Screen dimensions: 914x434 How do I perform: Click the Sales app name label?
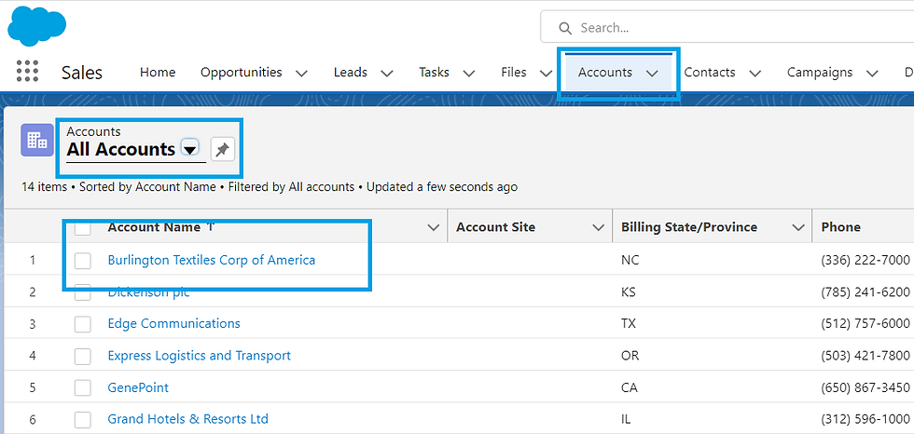click(82, 73)
